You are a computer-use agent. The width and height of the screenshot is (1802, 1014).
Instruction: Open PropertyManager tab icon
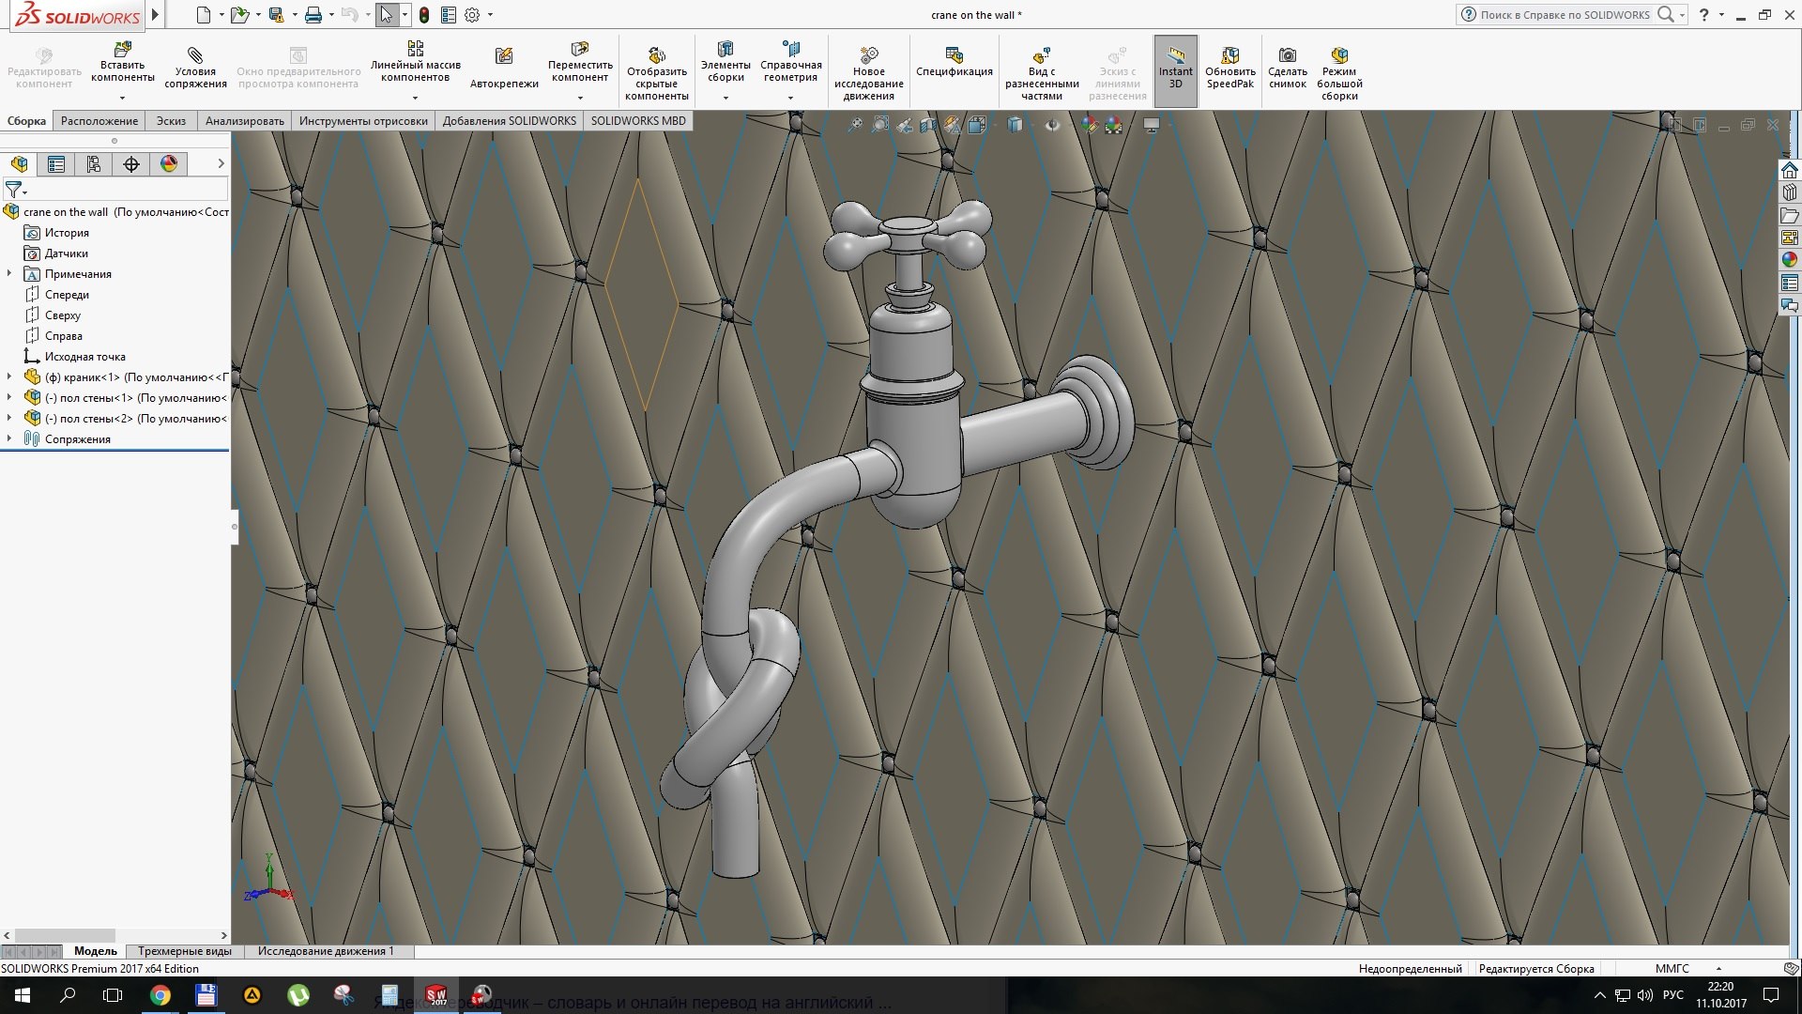point(56,164)
